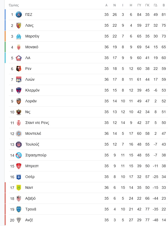Select the Λοριάν table row
The image size is (168, 226).
click(88, 101)
